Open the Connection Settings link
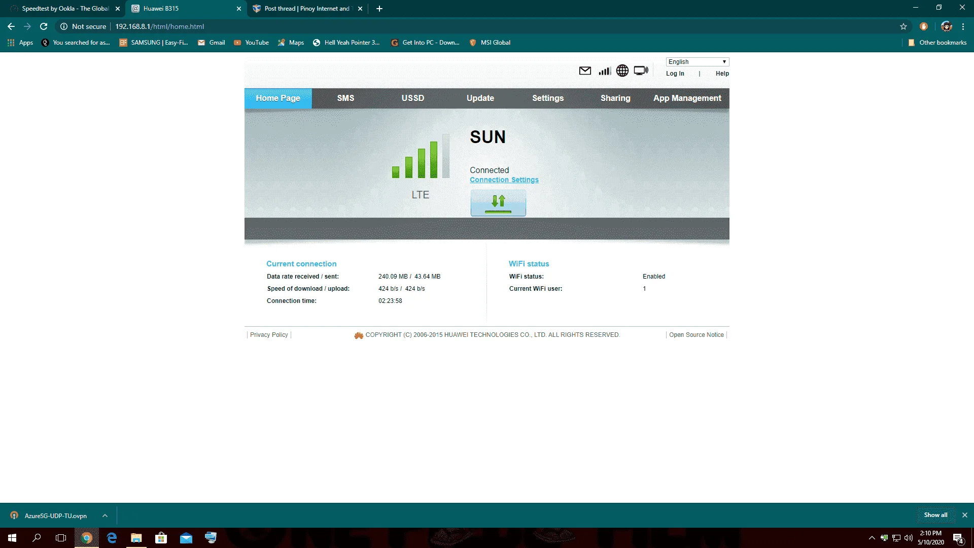 click(x=504, y=180)
